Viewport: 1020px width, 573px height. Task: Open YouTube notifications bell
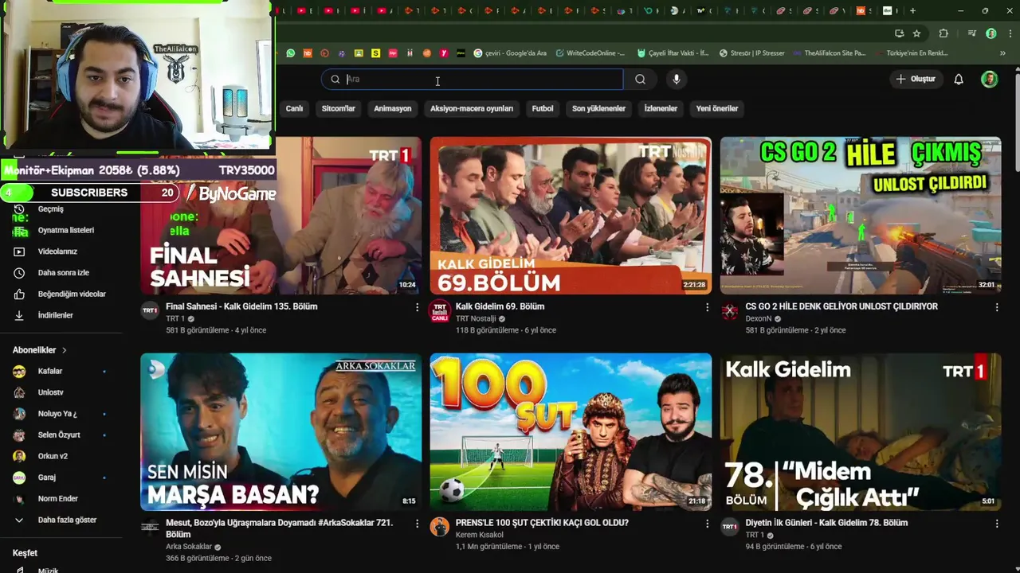click(959, 79)
